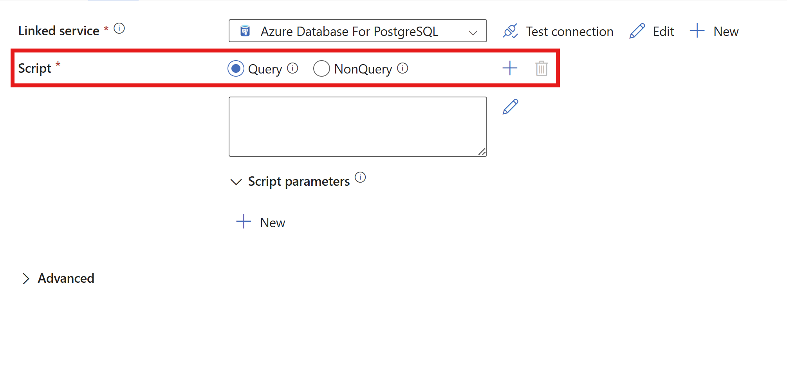The height and width of the screenshot is (384, 787).
Task: Click the Linked service info icon
Action: (119, 29)
